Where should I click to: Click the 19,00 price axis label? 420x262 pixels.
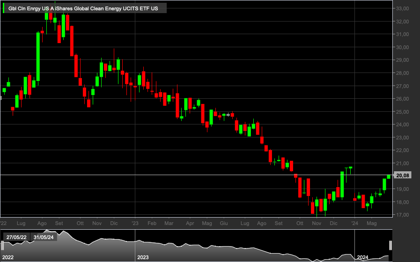coord(402,189)
